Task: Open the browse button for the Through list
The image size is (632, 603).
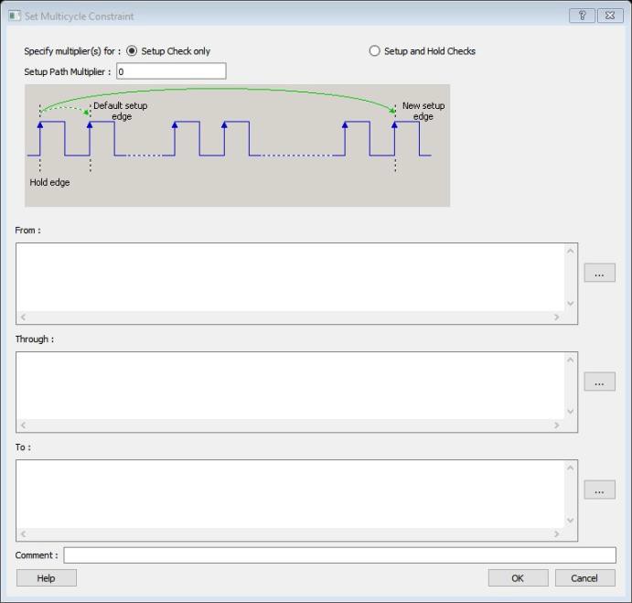Action: (x=599, y=382)
